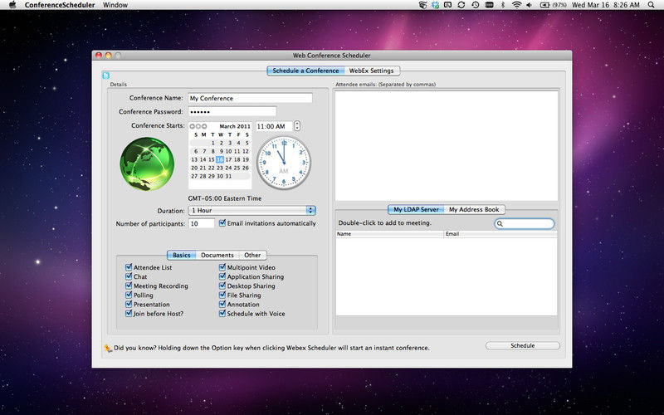
Task: Click the Conference Password field
Action: pos(232,112)
